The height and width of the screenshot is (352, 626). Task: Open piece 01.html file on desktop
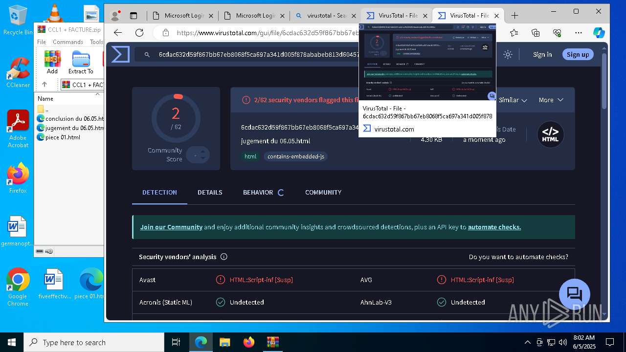point(91,284)
